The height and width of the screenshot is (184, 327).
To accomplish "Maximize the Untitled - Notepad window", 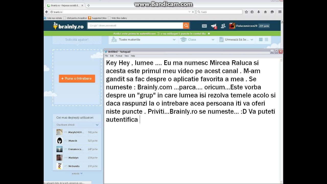I will 276,52.
